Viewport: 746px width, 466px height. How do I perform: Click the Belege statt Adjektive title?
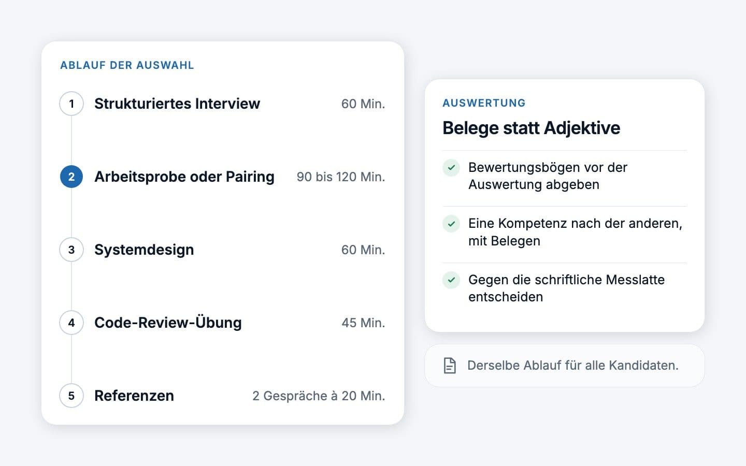point(531,128)
